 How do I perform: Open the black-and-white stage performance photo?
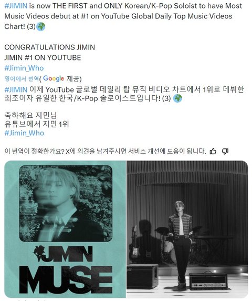click(x=187, y=229)
